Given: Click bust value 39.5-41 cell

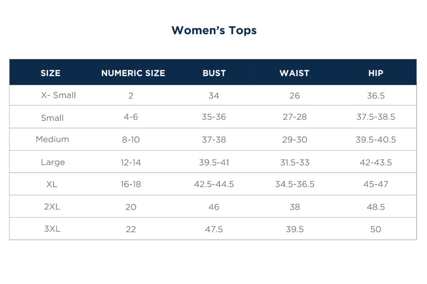Looking at the screenshot, I should click(214, 162).
